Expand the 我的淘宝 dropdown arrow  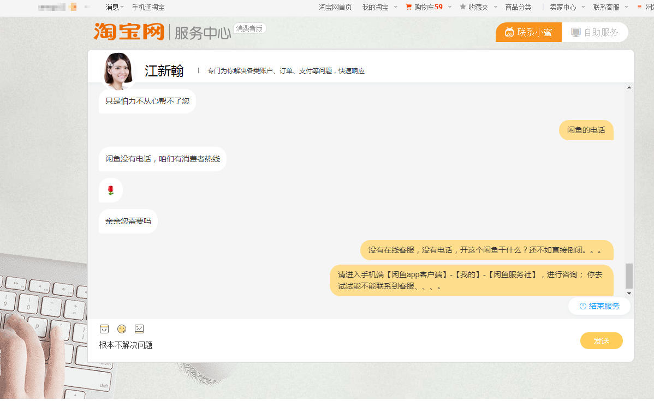(x=395, y=7)
